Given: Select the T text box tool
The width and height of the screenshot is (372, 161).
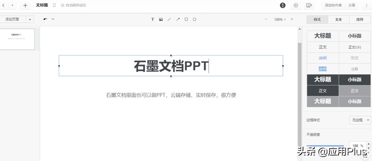Looking at the screenshot, I should tap(153, 19).
